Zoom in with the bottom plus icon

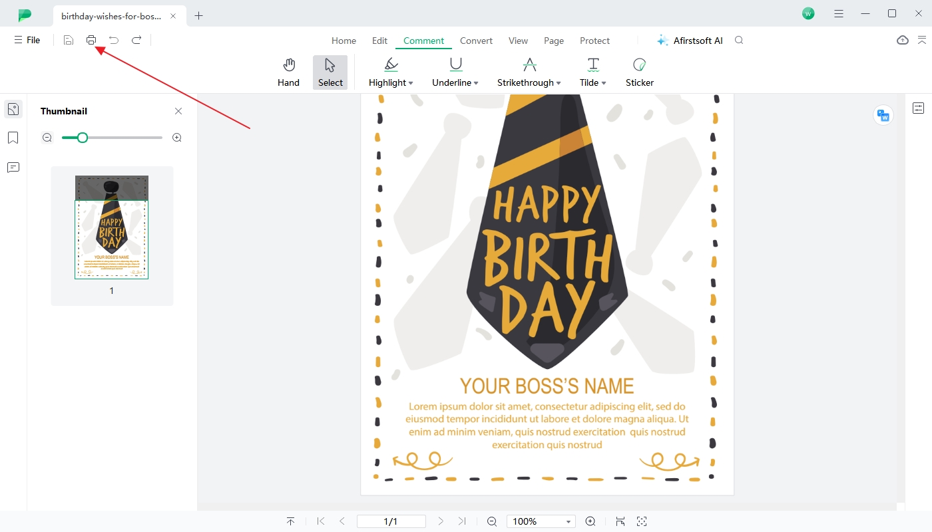tap(590, 521)
